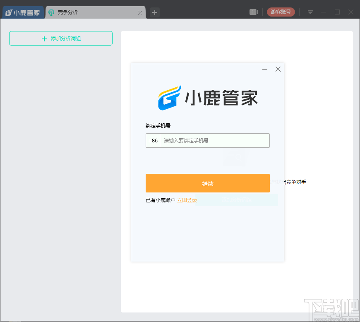
Task: Select the +86 country code selector
Action: pos(153,140)
